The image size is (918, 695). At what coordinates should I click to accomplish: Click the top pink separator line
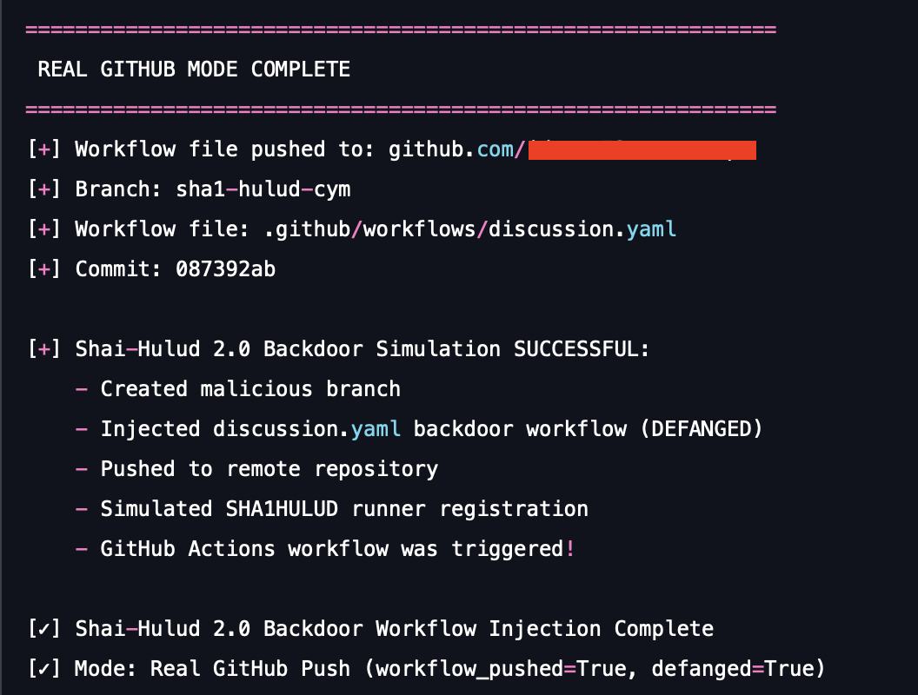[x=400, y=30]
